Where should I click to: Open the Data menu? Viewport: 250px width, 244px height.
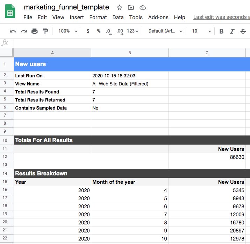click(118, 17)
